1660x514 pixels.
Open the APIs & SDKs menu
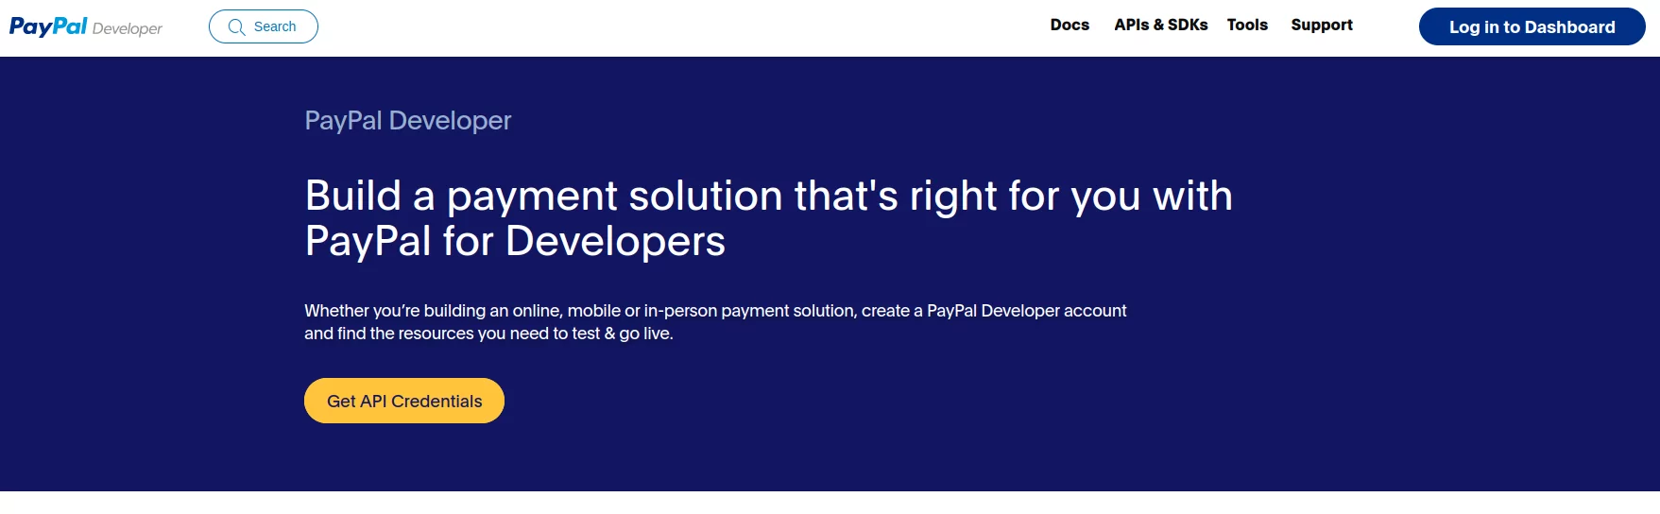[x=1161, y=25]
